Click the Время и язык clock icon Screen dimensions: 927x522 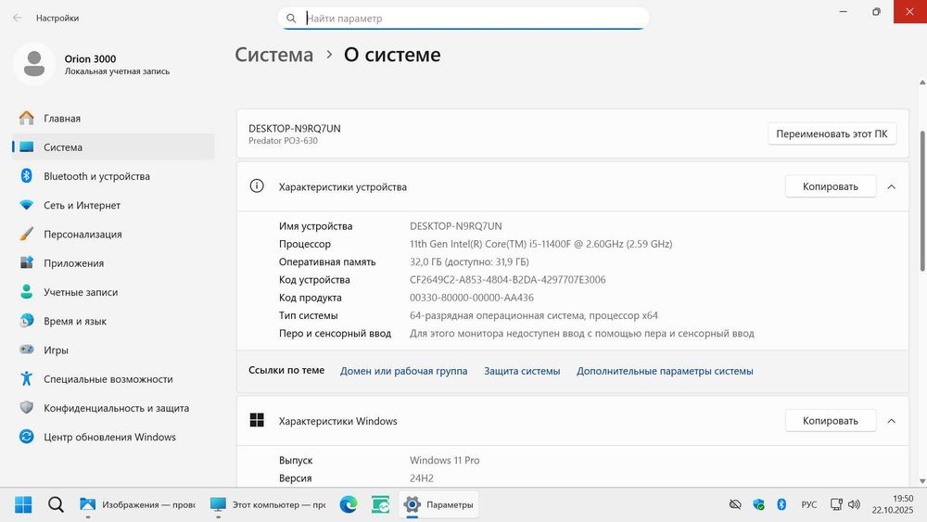point(27,321)
